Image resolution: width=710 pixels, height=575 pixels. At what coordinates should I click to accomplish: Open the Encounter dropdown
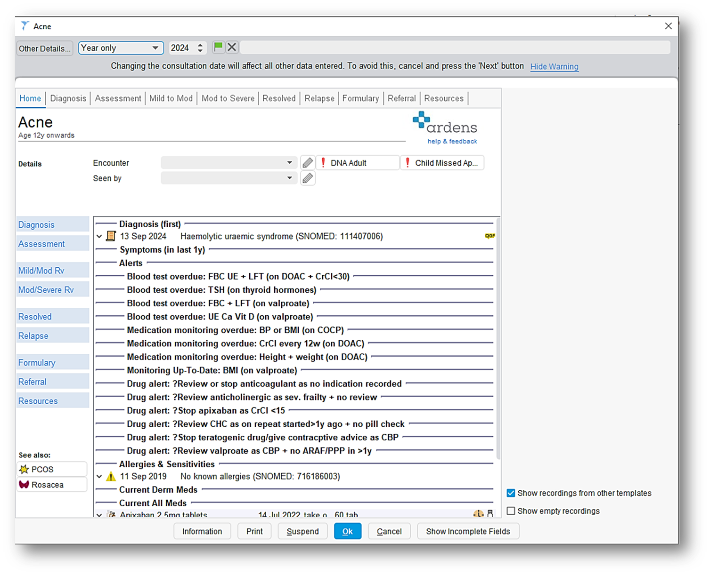pos(229,163)
